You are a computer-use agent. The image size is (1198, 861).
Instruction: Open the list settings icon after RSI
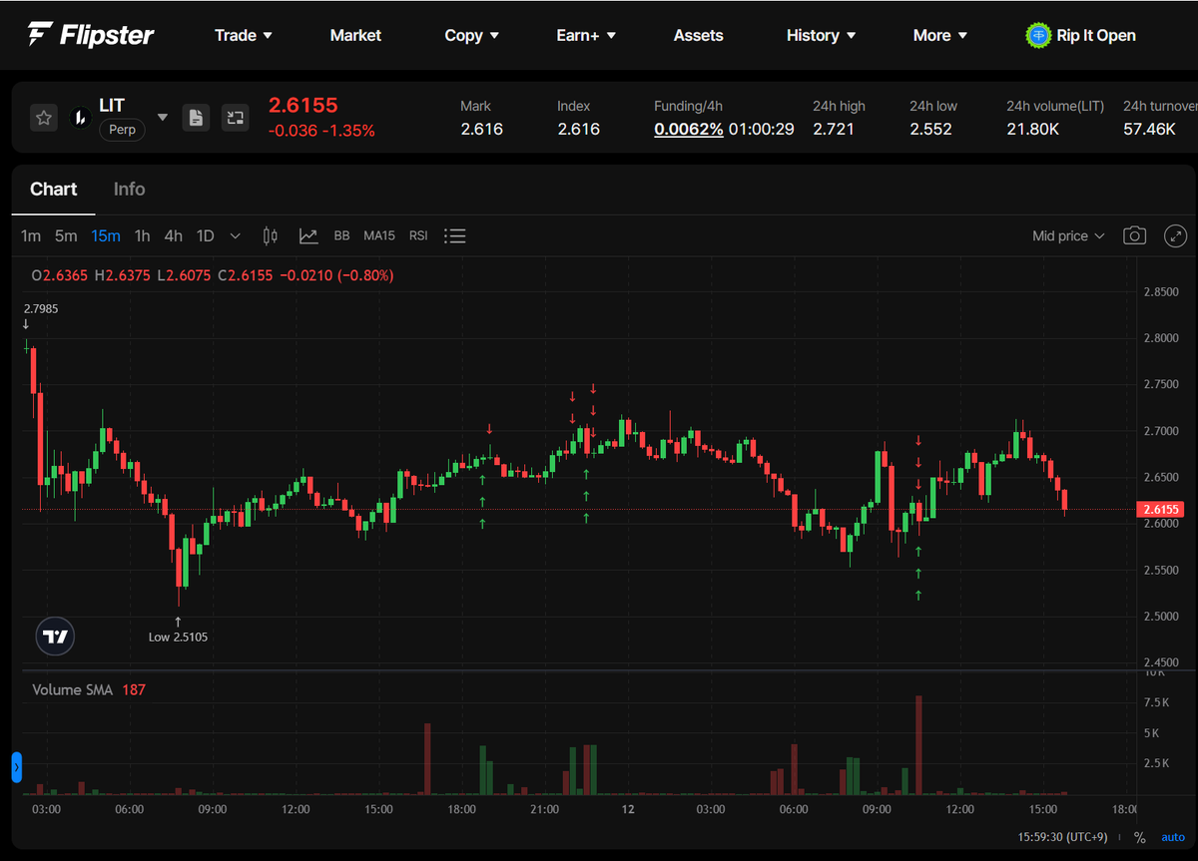click(455, 236)
